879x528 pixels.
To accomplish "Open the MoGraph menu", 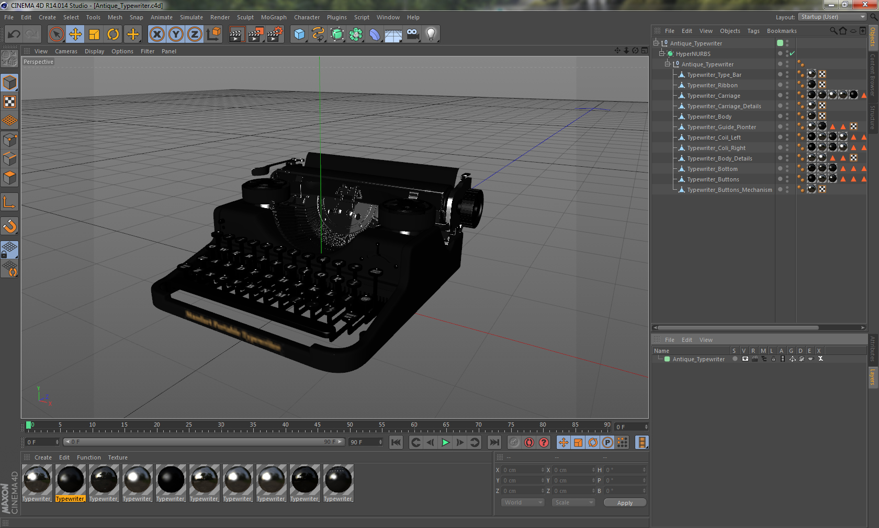I will [274, 17].
